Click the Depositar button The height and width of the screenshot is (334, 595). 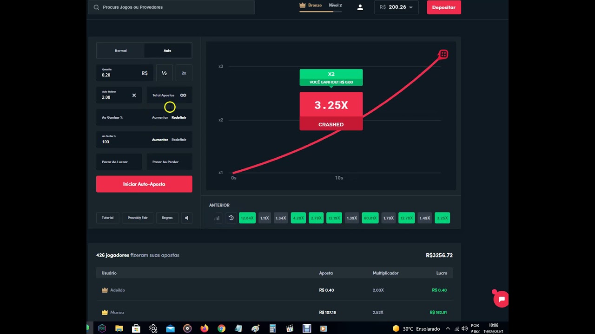coord(444,7)
